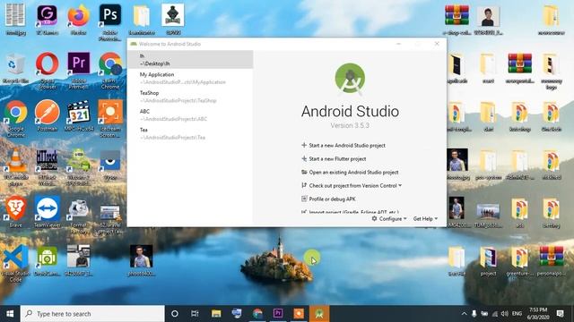Select the lh recent project

pyautogui.click(x=190, y=60)
